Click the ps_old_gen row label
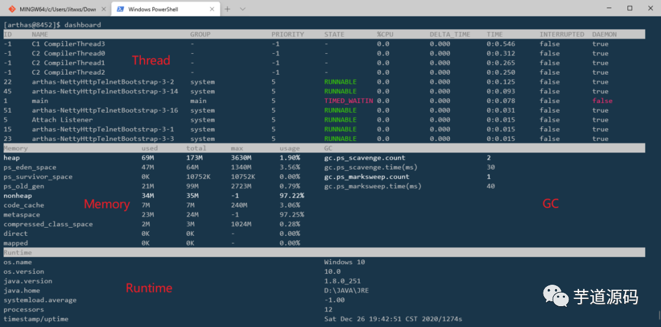Image resolution: width=661 pixels, height=327 pixels. [x=24, y=186]
